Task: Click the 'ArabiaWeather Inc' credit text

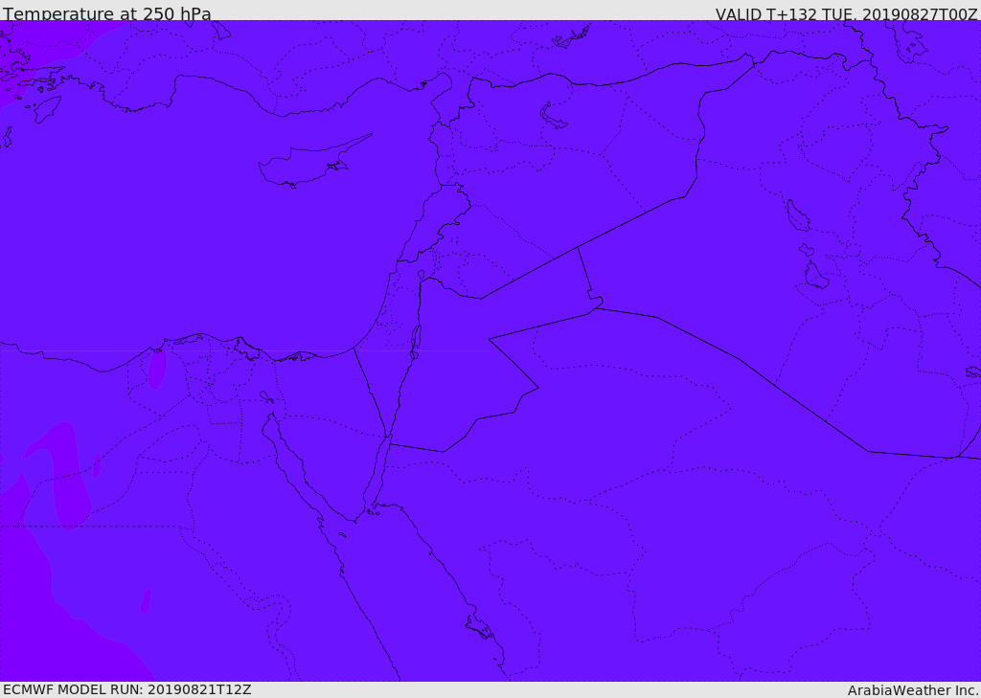Action: (x=912, y=690)
